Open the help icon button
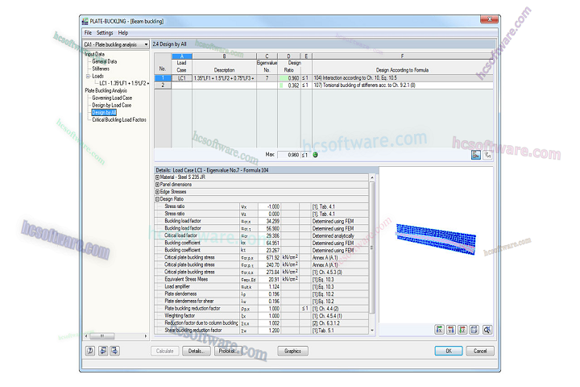This screenshot has width=580, height=387. (90, 351)
